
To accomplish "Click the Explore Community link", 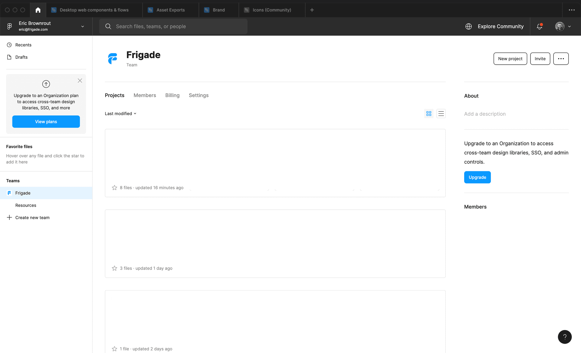I will click(x=501, y=26).
